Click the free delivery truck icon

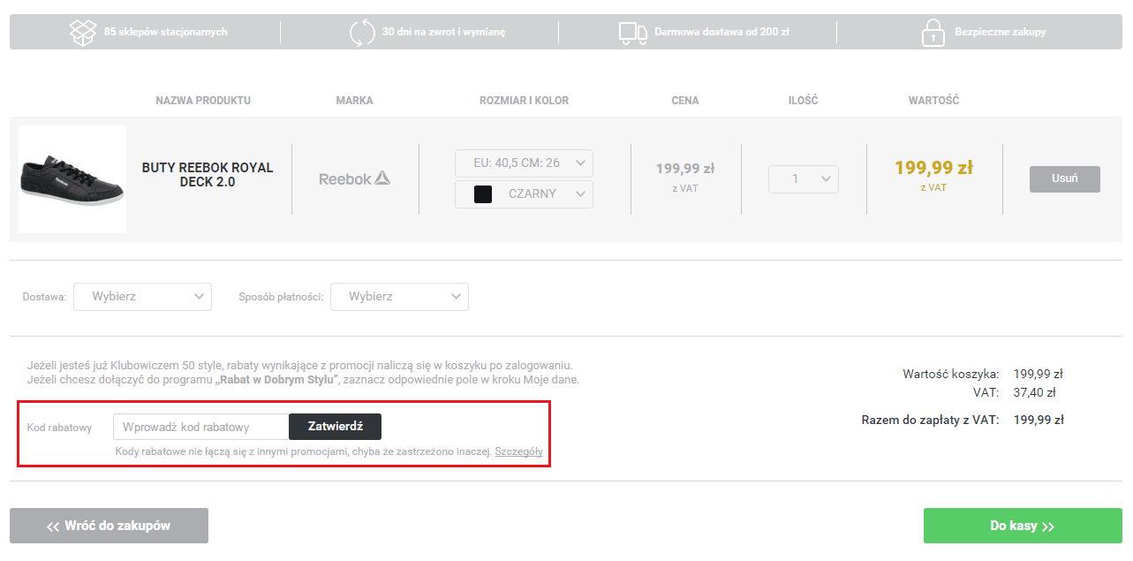point(632,33)
